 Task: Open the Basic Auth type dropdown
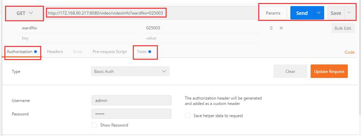130,72
